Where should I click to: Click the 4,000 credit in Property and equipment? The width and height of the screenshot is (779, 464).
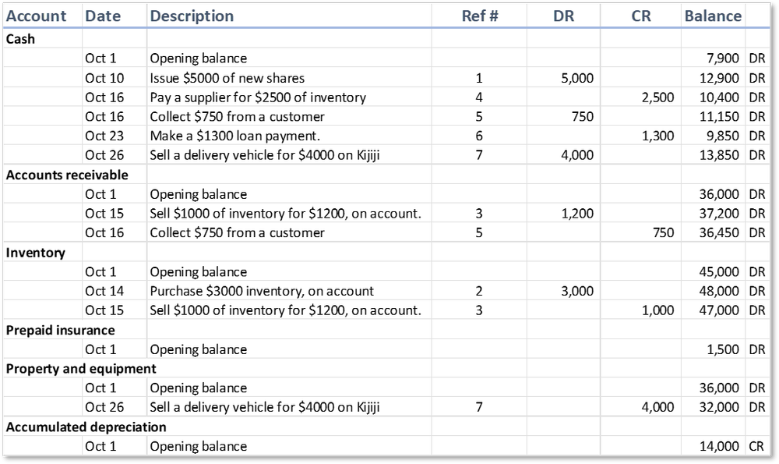[x=657, y=407]
